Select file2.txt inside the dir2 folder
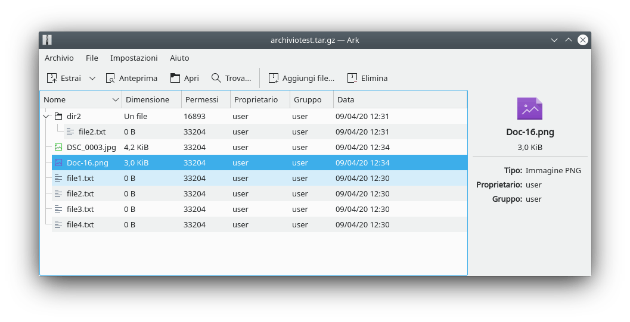630x322 pixels. pyautogui.click(x=92, y=132)
